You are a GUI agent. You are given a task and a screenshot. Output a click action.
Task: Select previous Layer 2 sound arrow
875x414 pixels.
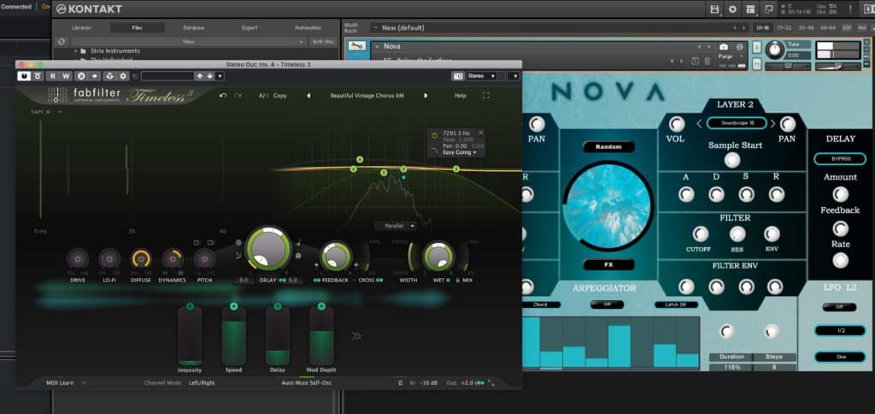699,123
